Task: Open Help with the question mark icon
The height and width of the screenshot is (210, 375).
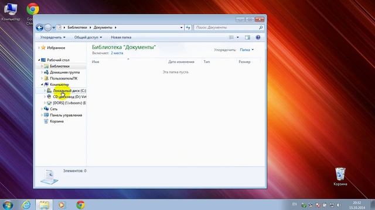Action: 258,37
